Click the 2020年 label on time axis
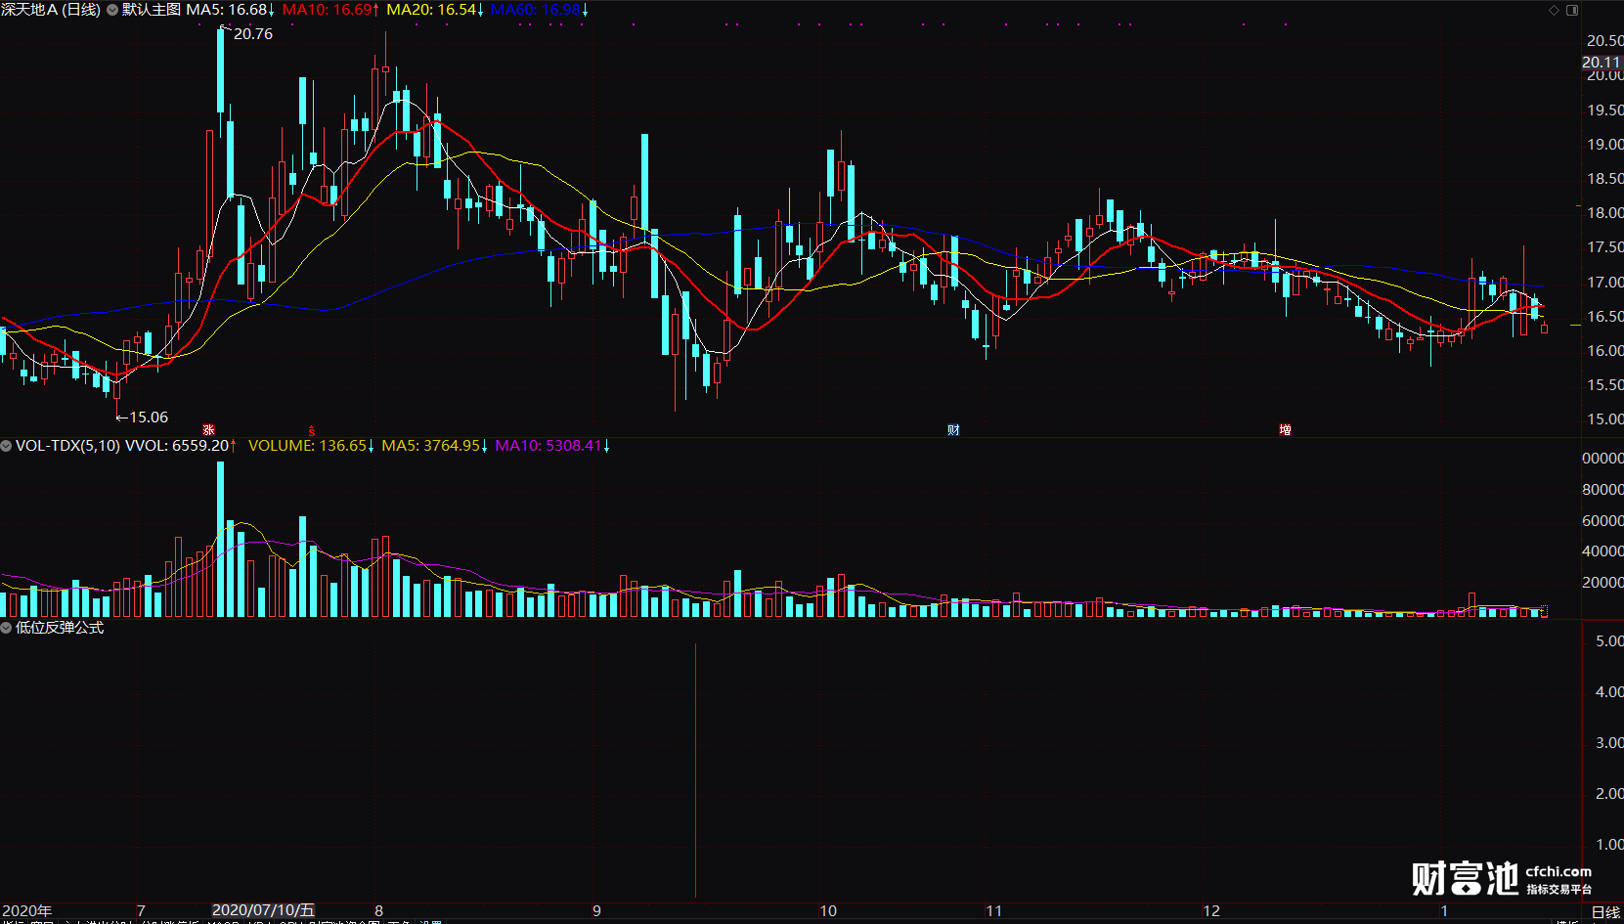Image resolution: width=1624 pixels, height=924 pixels. coord(27,911)
